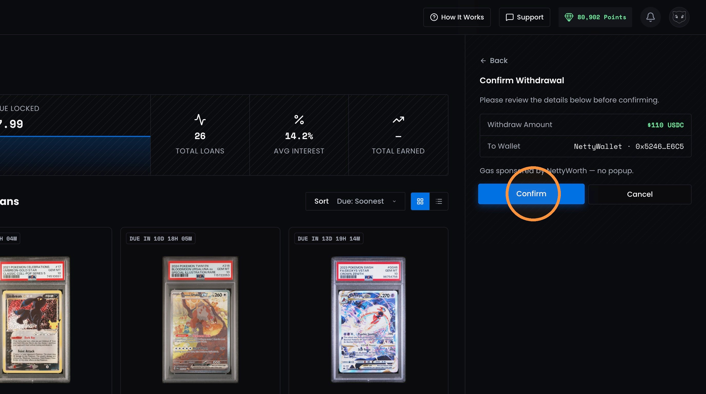Image resolution: width=706 pixels, height=394 pixels.
Task: Cancel the withdrawal
Action: coord(640,194)
